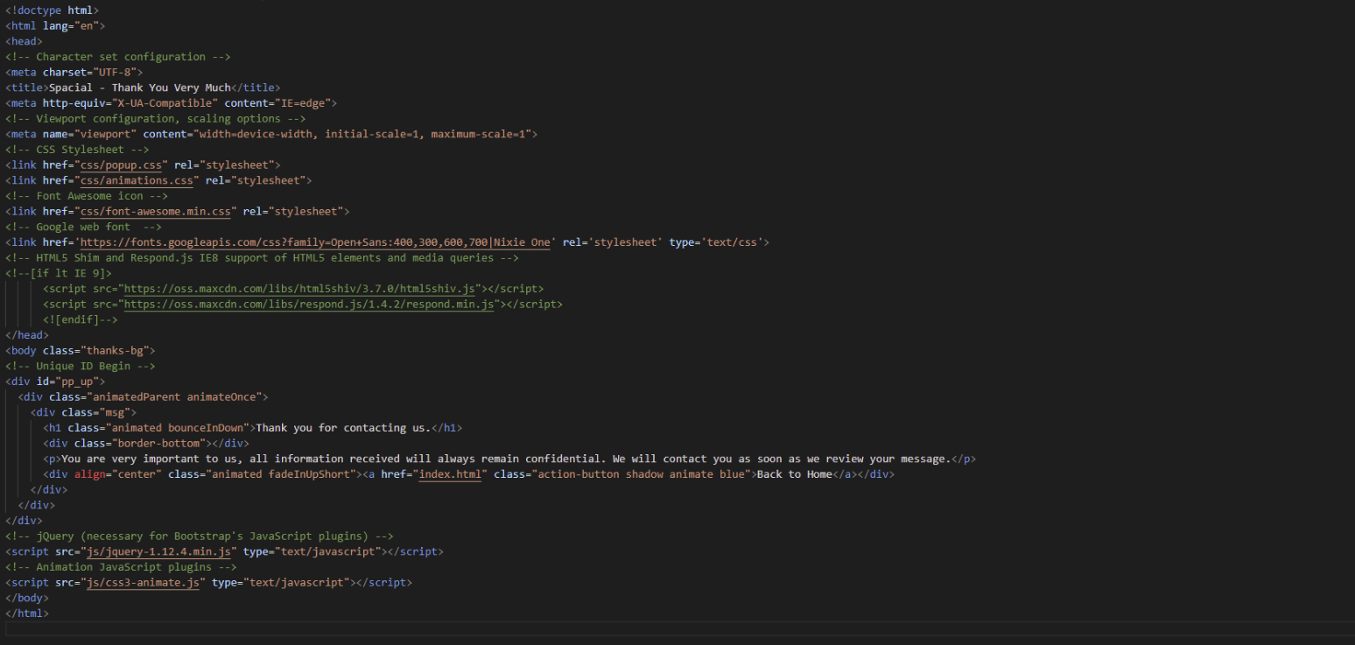Screen dimensions: 1355x645
Task: Click the div id="pp_up" line
Action: (x=55, y=382)
